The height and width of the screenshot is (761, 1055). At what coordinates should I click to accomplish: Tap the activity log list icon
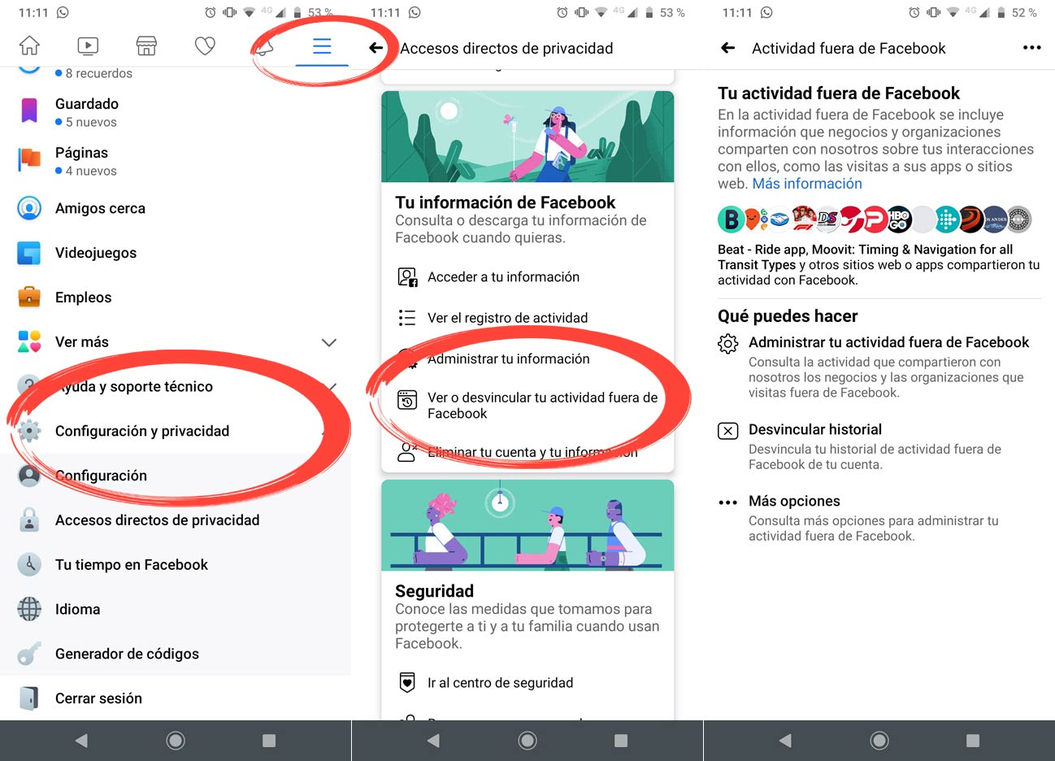click(x=407, y=318)
